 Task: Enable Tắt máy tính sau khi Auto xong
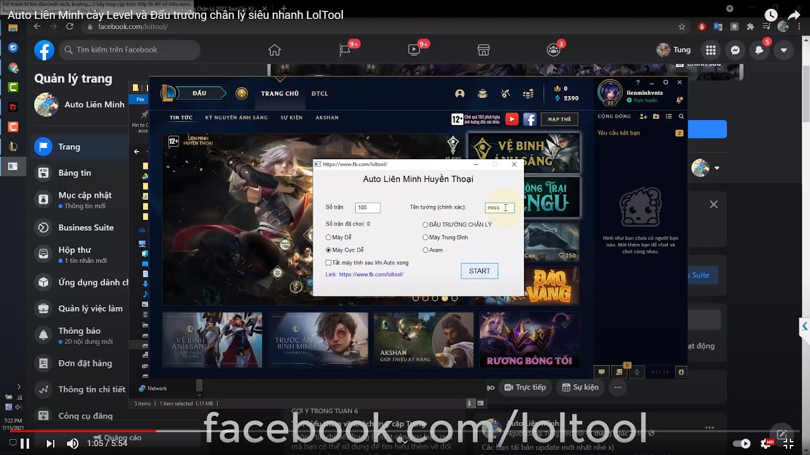[367, 262]
